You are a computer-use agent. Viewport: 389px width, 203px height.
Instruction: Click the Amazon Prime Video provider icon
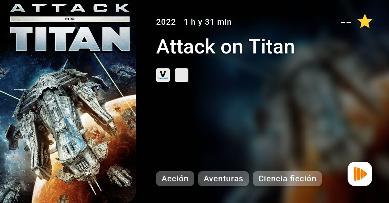[163, 75]
